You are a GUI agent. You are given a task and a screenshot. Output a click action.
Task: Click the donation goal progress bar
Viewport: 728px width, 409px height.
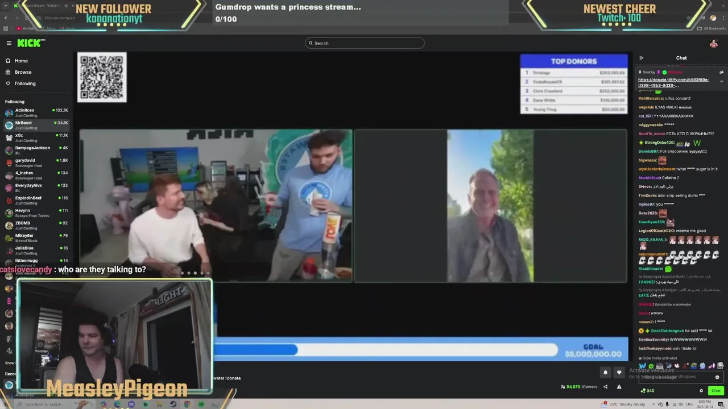point(386,349)
